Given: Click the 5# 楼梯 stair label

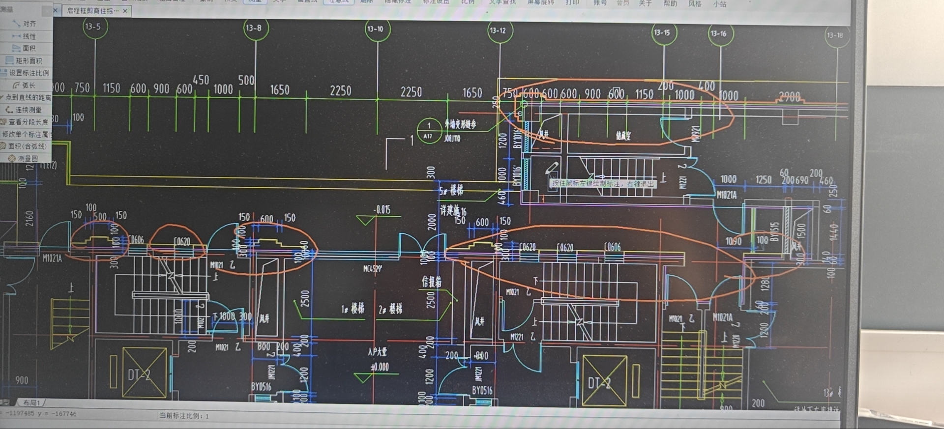Looking at the screenshot, I should point(451,190).
